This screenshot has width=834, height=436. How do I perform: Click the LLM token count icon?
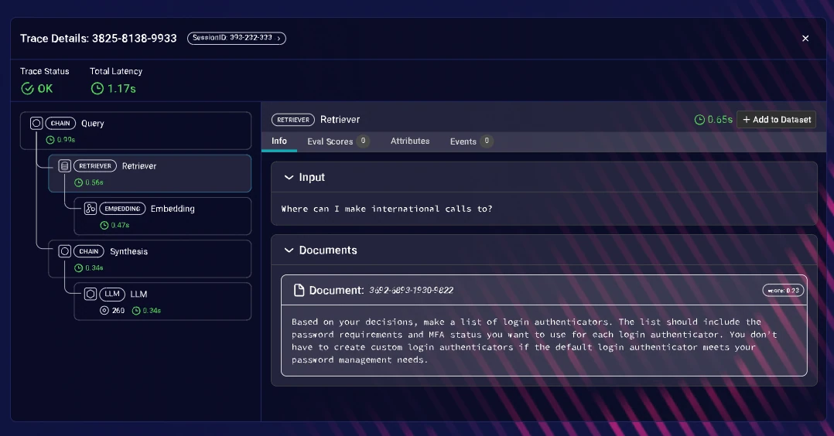(x=104, y=311)
